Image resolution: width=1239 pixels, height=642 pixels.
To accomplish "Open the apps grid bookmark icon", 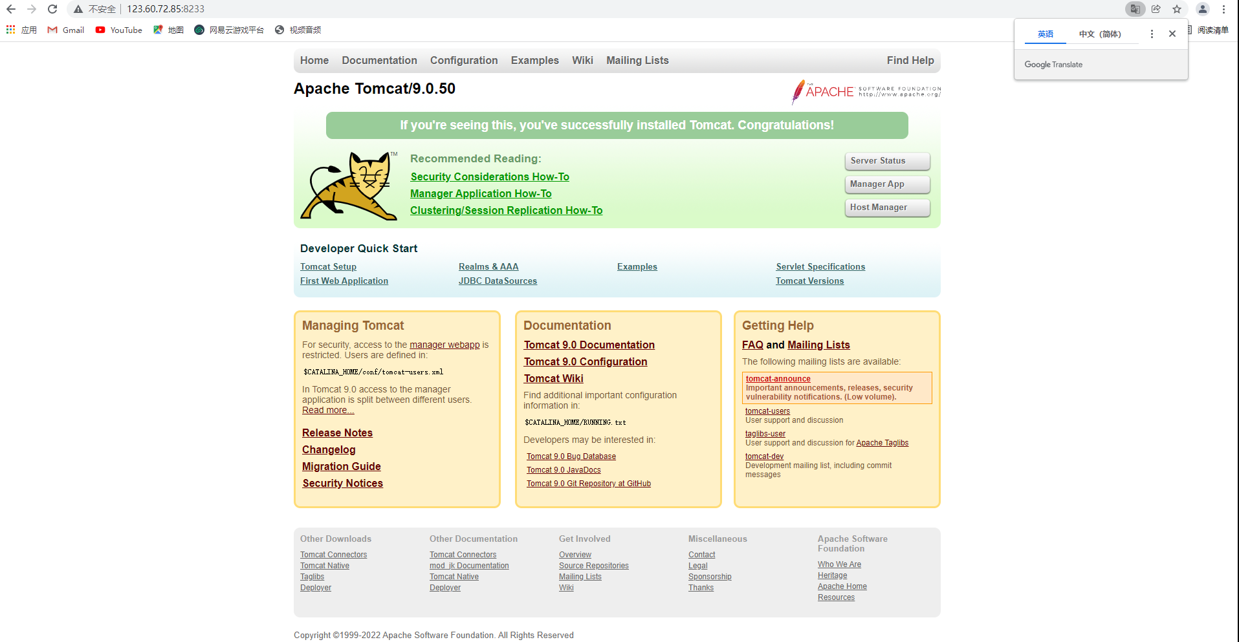I will pos(11,30).
